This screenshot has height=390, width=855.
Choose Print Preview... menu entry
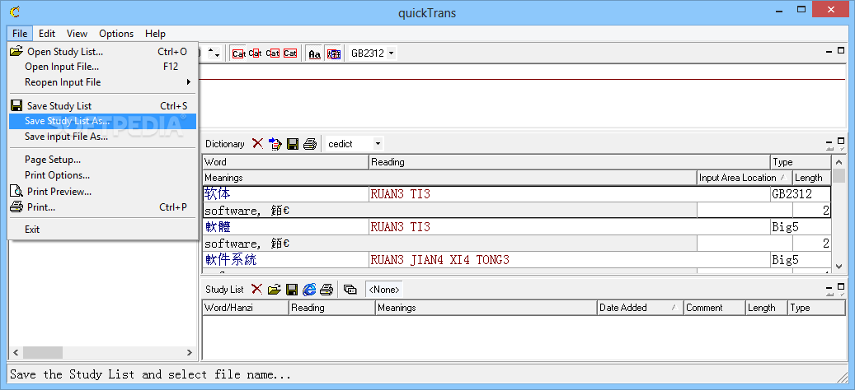[x=102, y=192]
